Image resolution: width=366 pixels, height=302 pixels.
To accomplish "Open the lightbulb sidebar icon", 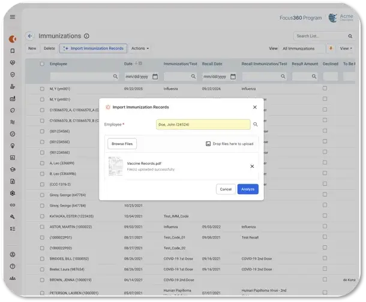I will pyautogui.click(x=13, y=146).
